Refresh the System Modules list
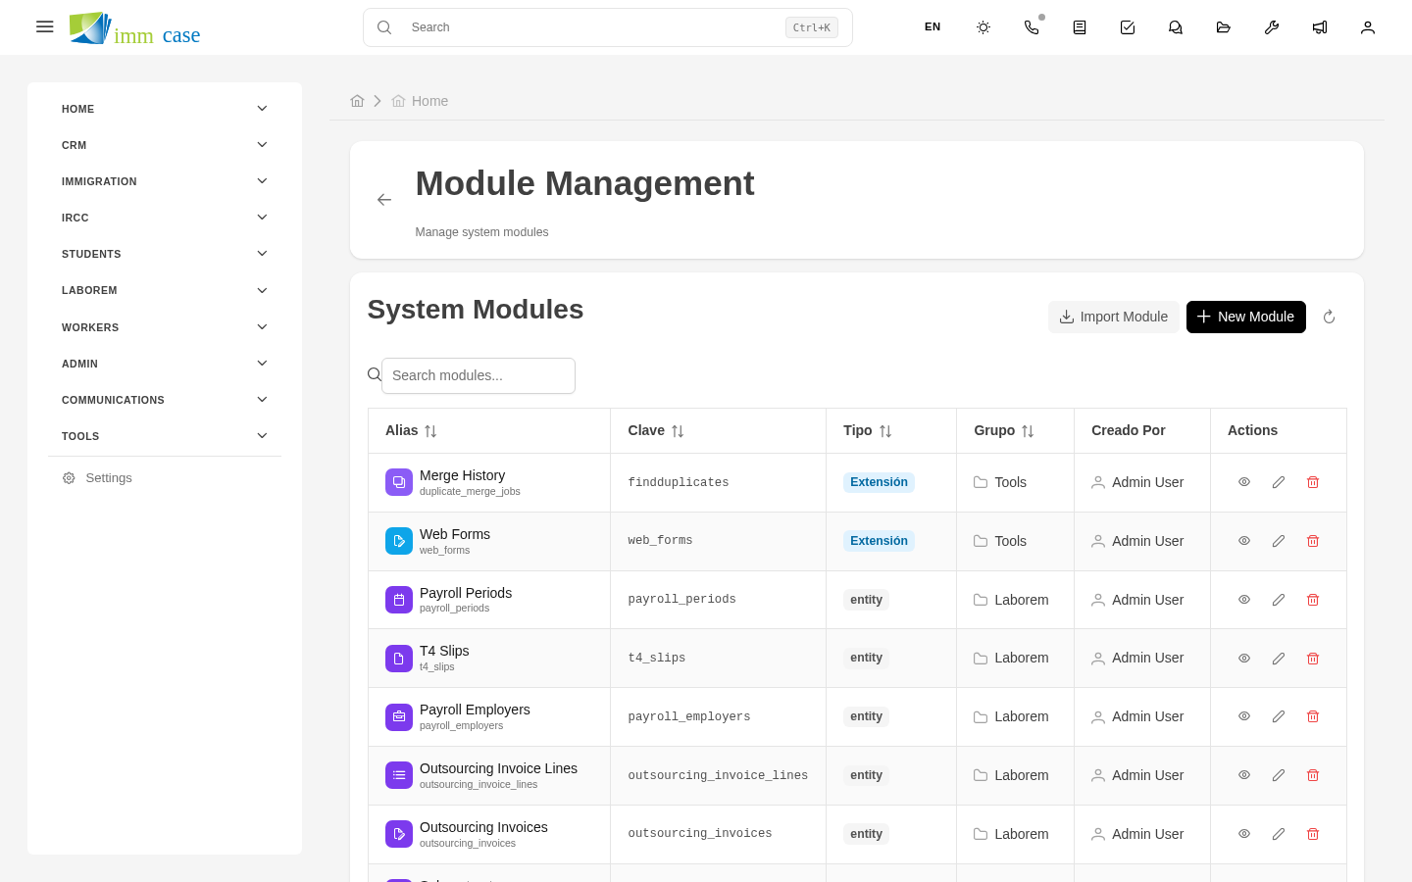The image size is (1412, 882). (1330, 317)
